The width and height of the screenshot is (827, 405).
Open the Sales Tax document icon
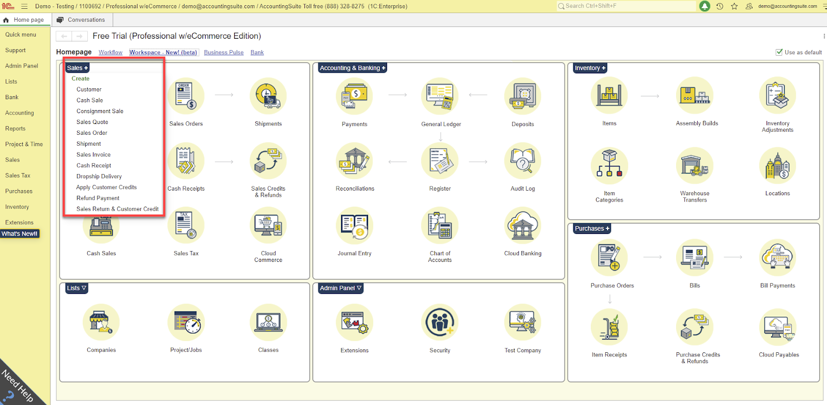tap(186, 226)
